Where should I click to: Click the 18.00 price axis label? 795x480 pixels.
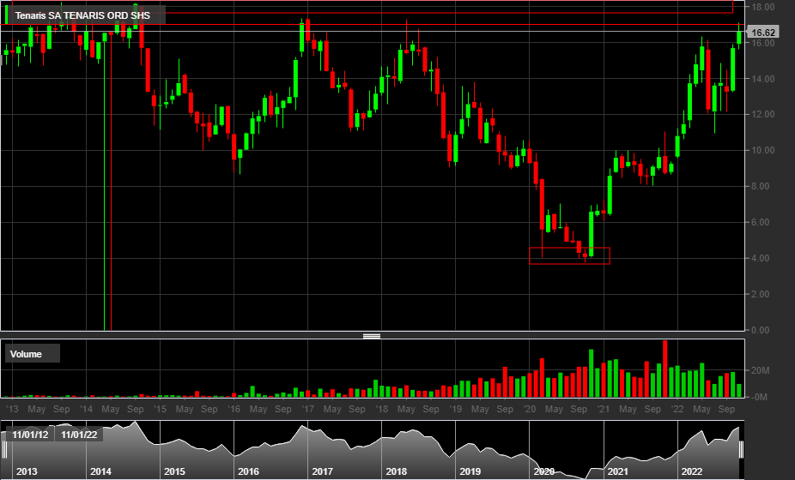click(x=763, y=7)
